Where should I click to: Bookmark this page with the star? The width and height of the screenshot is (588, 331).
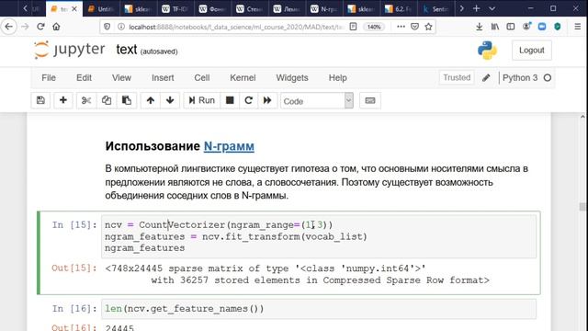[429, 27]
